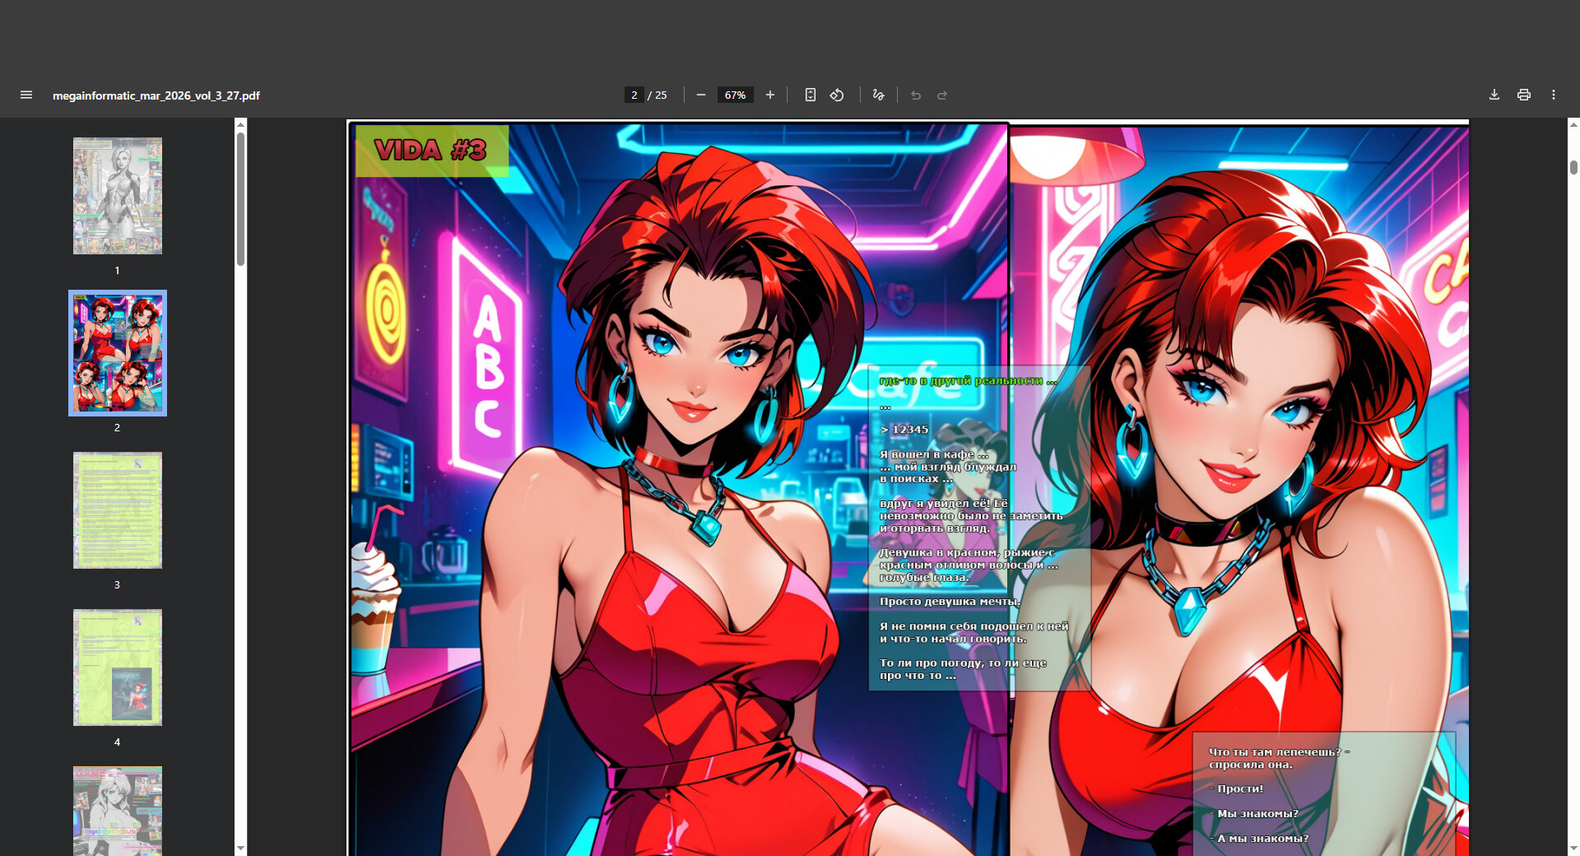Select page 1 thumbnail
The height and width of the screenshot is (856, 1580).
point(118,196)
